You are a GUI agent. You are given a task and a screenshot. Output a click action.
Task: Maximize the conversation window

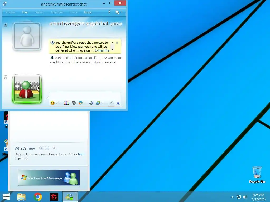coord(111,3)
